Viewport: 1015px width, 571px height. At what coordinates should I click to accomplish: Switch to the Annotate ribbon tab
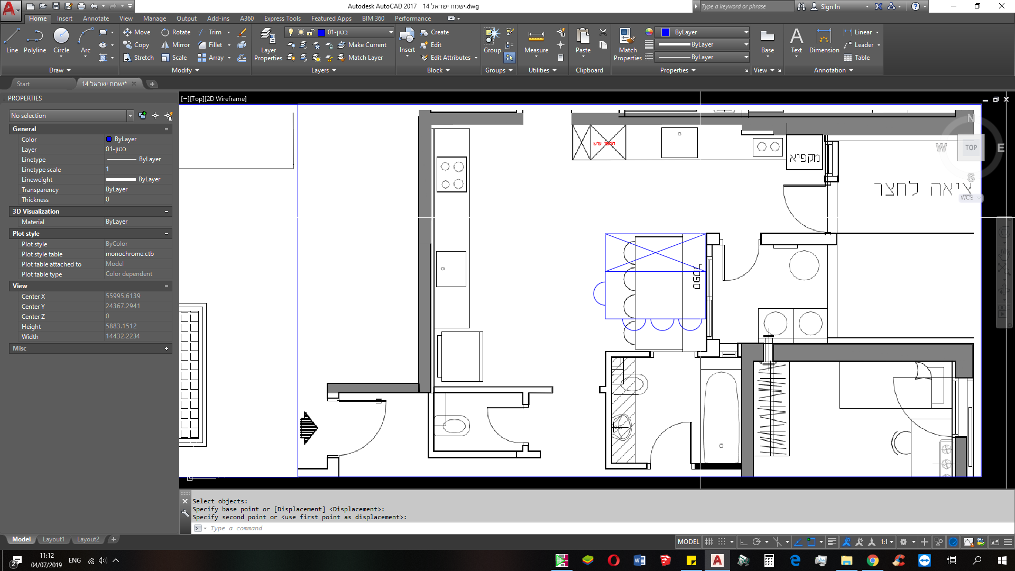tap(96, 18)
